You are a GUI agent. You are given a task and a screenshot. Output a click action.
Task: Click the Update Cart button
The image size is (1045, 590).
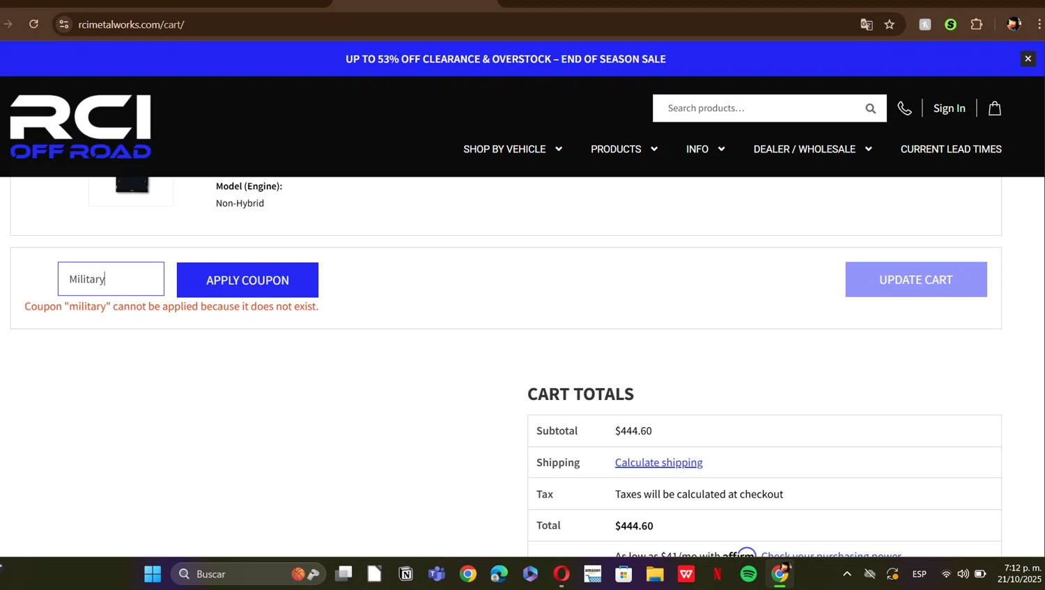tap(916, 280)
